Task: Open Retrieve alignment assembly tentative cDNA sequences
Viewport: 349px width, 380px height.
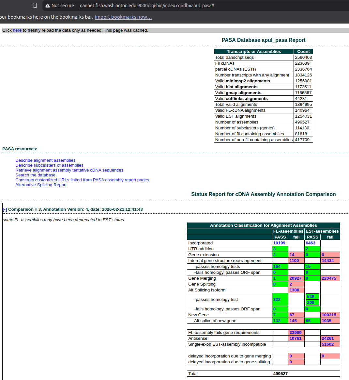Action: point(69,170)
